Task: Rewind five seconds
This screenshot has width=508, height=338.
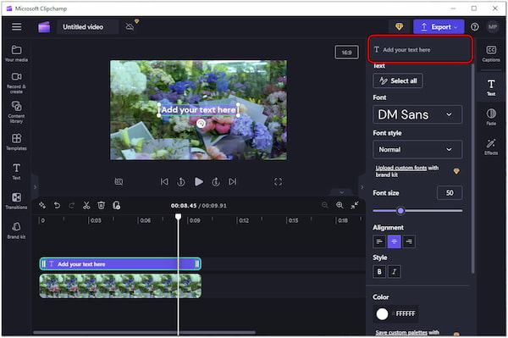Action: 181,182
